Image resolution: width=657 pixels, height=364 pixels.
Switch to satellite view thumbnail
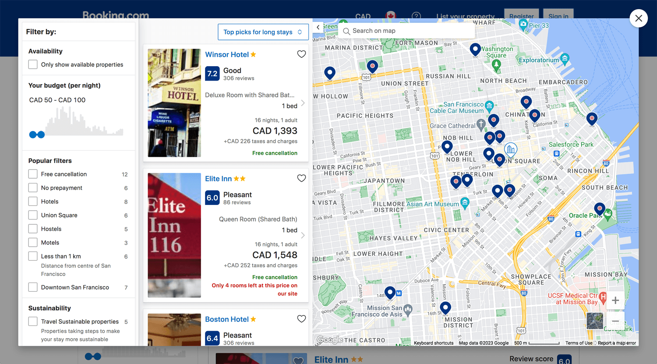(595, 321)
